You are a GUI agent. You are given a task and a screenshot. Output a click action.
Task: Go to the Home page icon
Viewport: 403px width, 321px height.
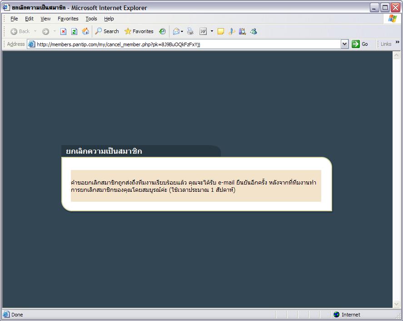tap(85, 31)
